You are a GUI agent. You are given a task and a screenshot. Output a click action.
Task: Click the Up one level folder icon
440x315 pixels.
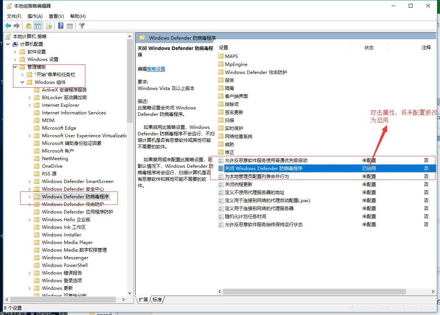pyautogui.click(x=28, y=26)
